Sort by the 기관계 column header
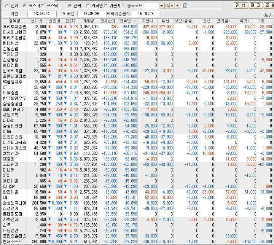The height and width of the screenshot is (245, 274). pyautogui.click(x=148, y=21)
